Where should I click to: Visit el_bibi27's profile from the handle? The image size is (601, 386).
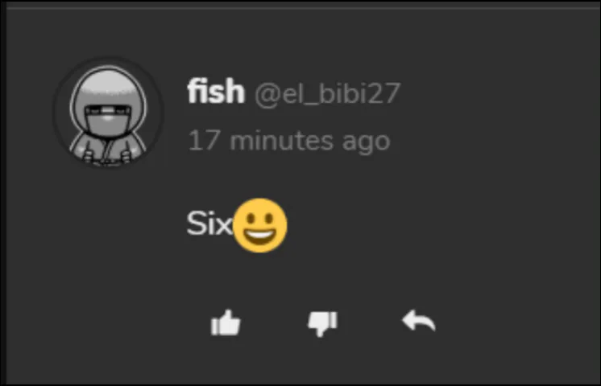327,93
